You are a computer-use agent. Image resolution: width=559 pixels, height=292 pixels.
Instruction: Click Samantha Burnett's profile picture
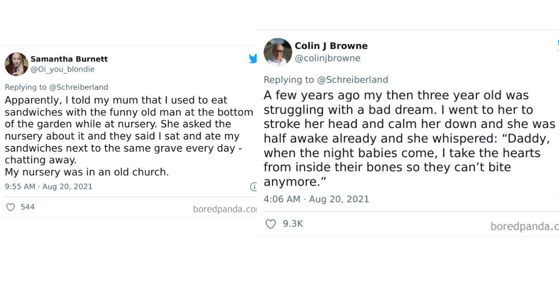coord(16,64)
